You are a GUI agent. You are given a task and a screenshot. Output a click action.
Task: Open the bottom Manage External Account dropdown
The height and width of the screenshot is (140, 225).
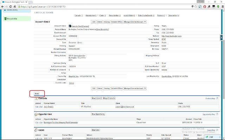135,88
